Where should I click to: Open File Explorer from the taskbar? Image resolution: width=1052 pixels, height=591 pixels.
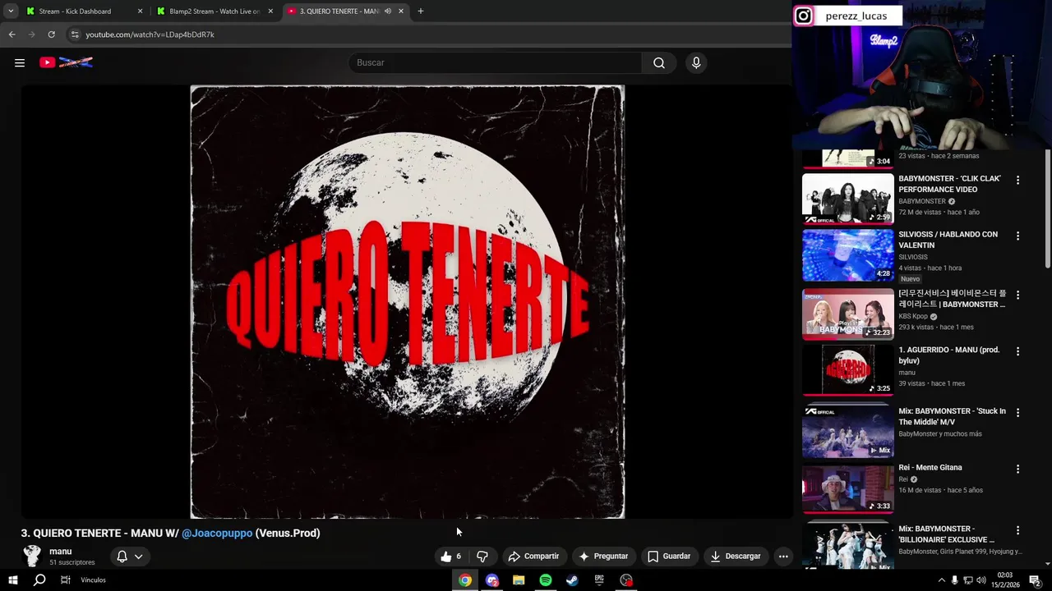click(x=519, y=580)
